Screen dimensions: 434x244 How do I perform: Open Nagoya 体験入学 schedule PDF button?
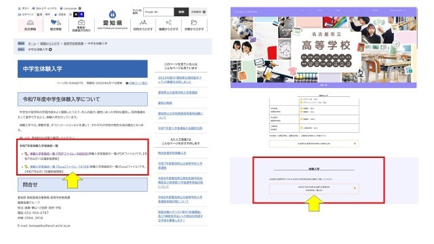coord(314,188)
